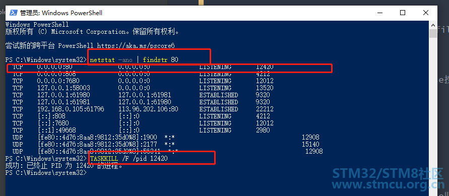The height and width of the screenshot is (196, 449).
Task: Click UDP row with port 2177
Action: [166, 145]
